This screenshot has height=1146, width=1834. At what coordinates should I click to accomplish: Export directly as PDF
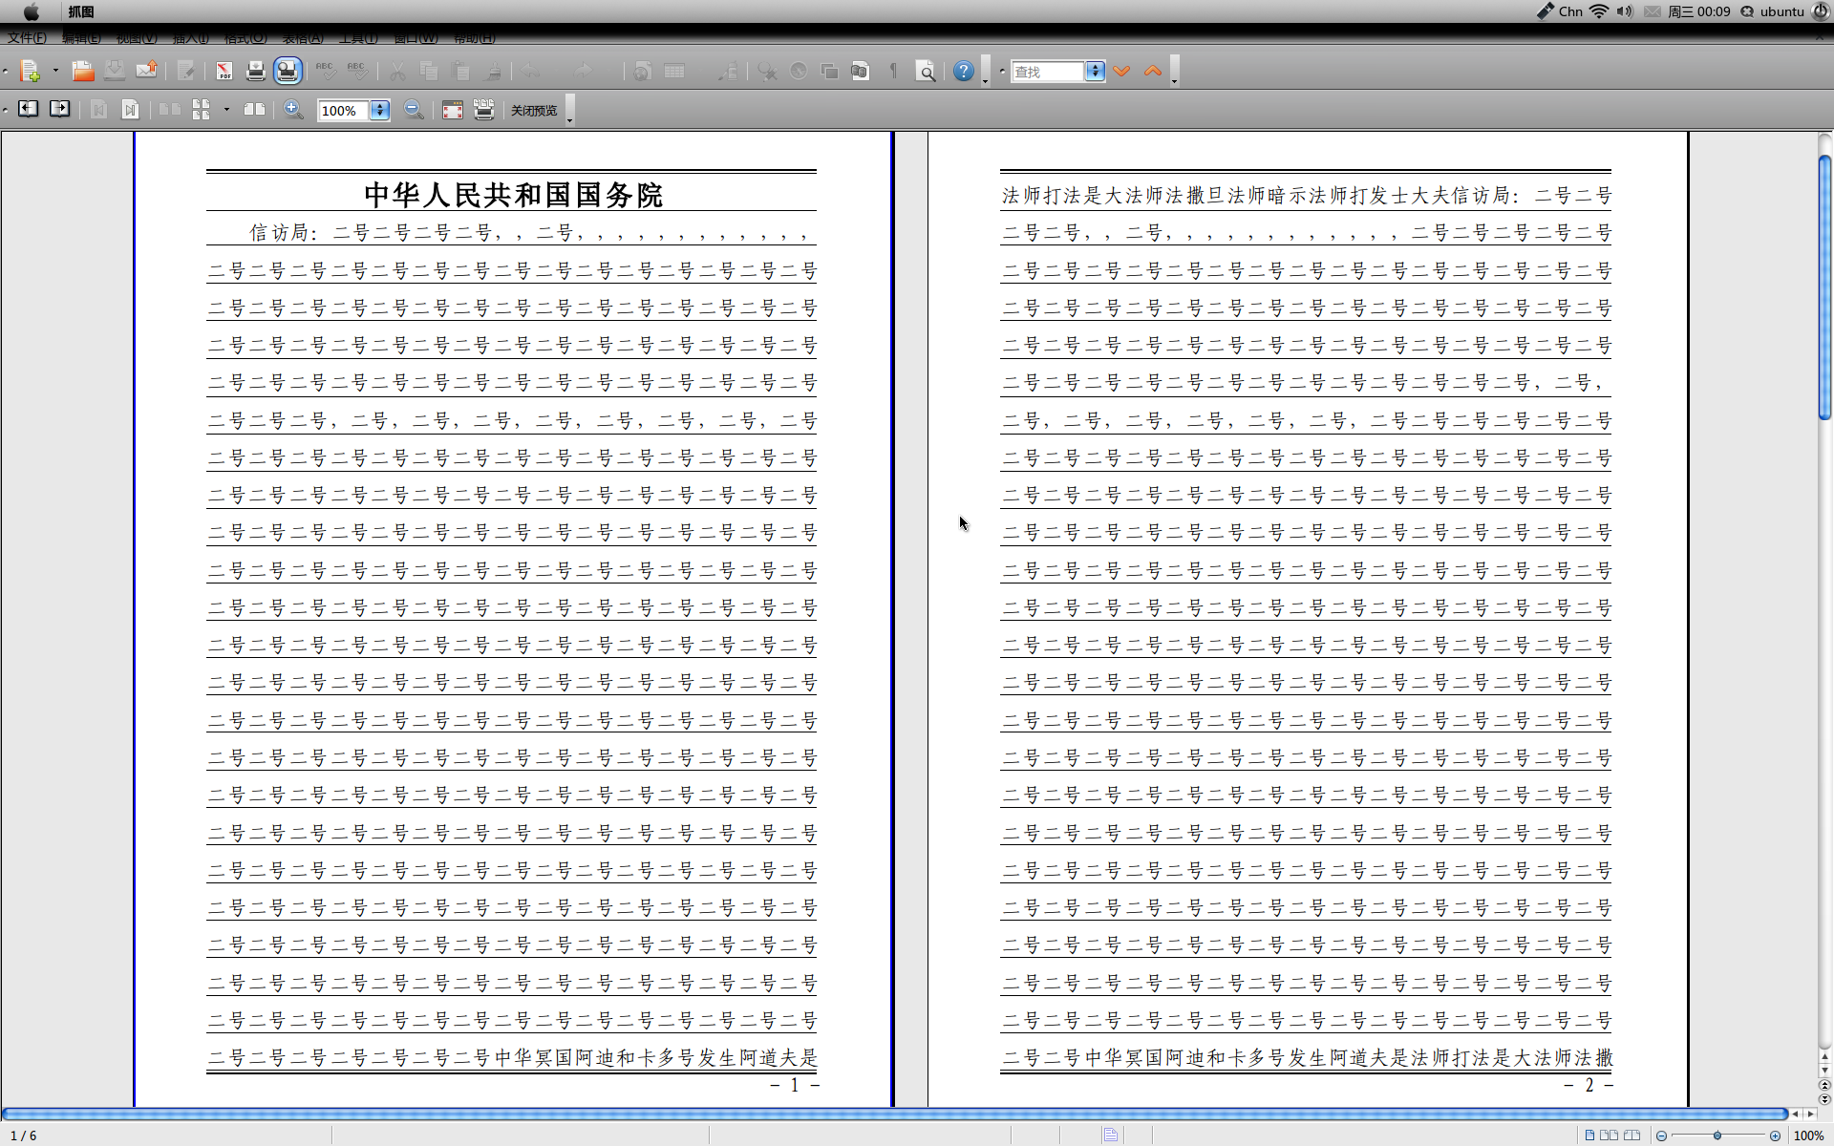[224, 72]
